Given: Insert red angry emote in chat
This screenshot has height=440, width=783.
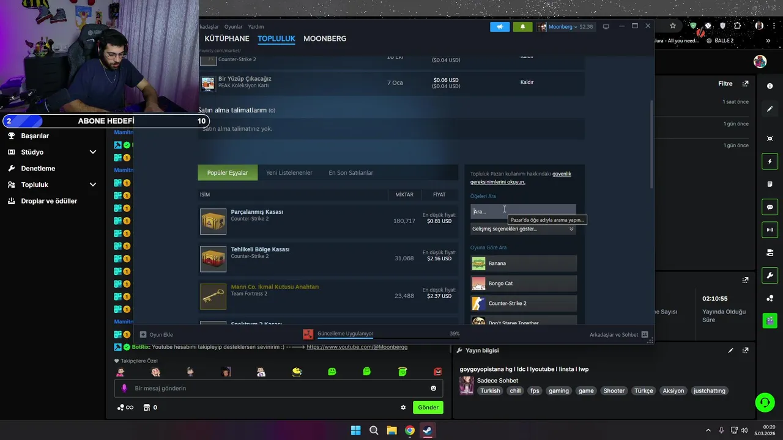Looking at the screenshot, I should 437,372.
